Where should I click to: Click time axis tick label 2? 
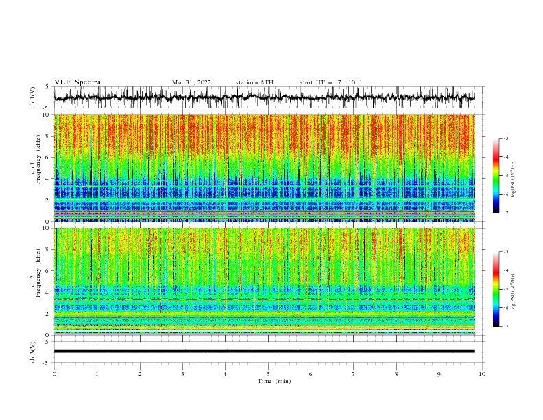[140, 374]
